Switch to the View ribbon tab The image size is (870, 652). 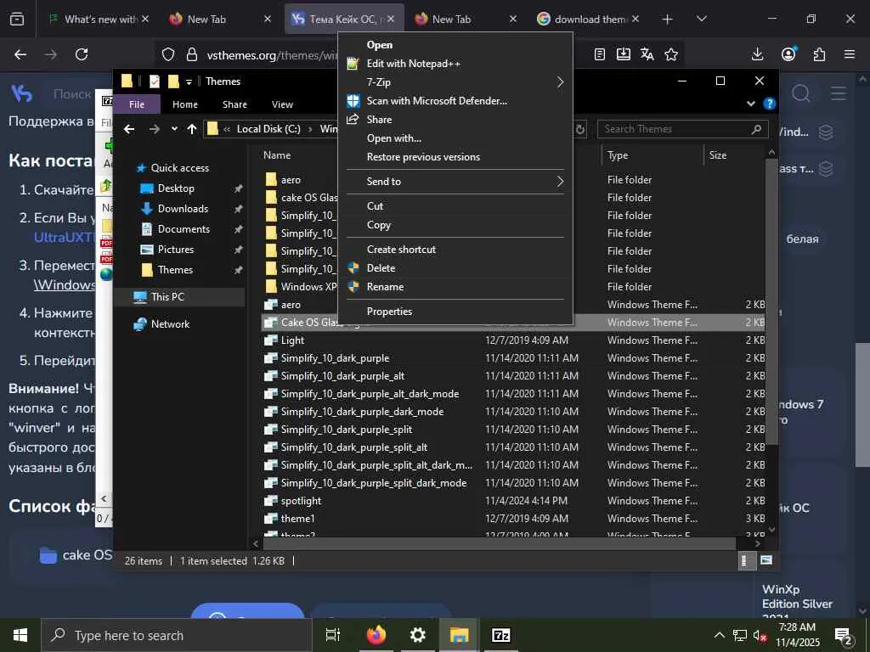pos(282,104)
